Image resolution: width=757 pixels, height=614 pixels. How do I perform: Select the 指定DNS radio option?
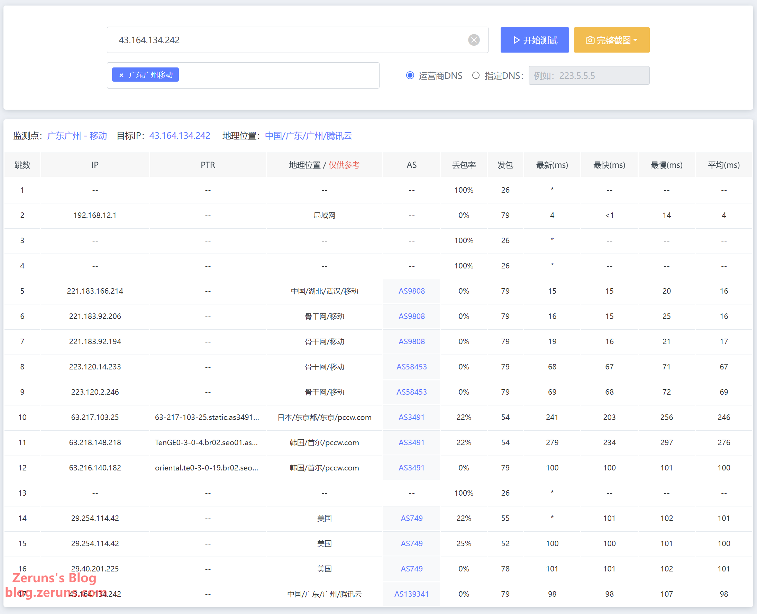coord(476,75)
